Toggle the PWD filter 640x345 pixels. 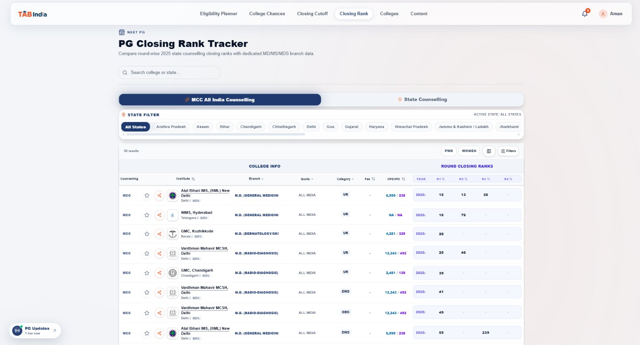click(x=449, y=151)
